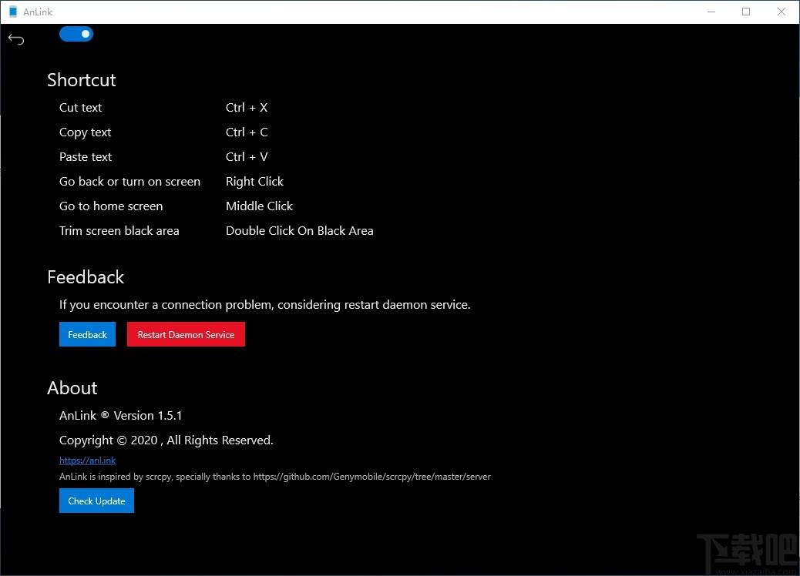Click 'Trim screen black area' text
The image size is (800, 576).
tap(119, 231)
